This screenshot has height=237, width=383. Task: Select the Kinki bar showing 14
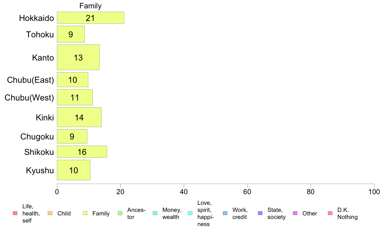pyautogui.click(x=79, y=117)
